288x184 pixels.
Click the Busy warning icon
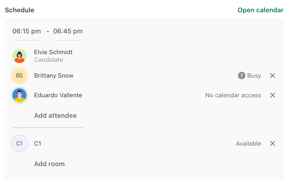click(241, 76)
